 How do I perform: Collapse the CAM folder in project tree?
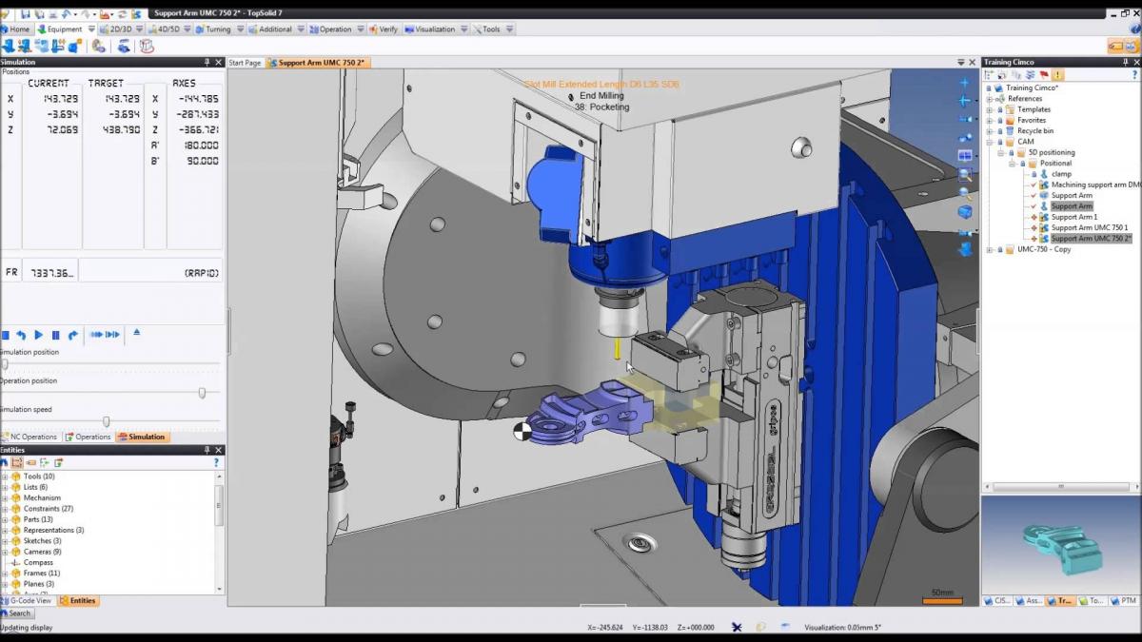[991, 142]
